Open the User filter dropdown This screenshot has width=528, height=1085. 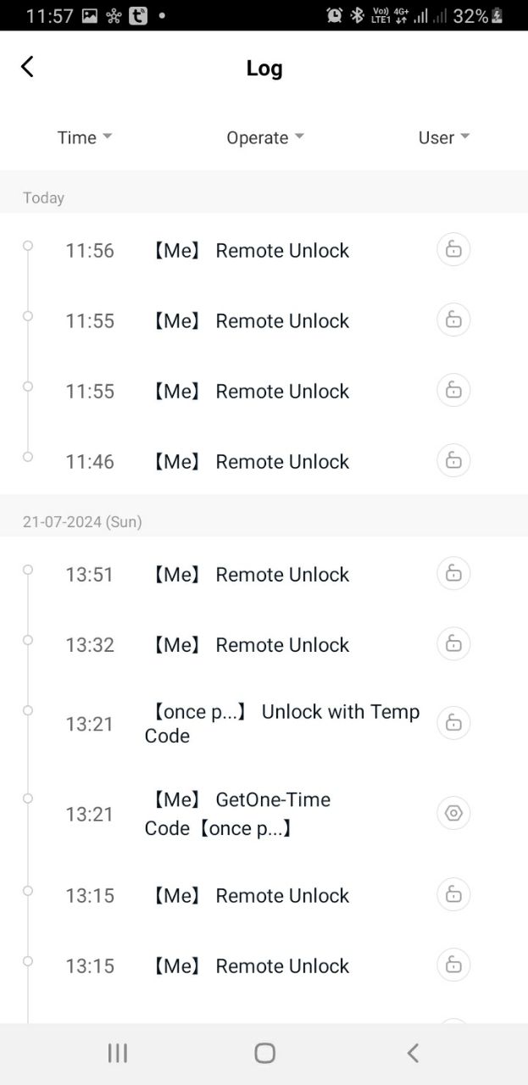[x=443, y=137]
